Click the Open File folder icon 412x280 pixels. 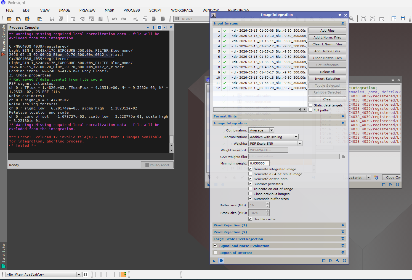9,19
